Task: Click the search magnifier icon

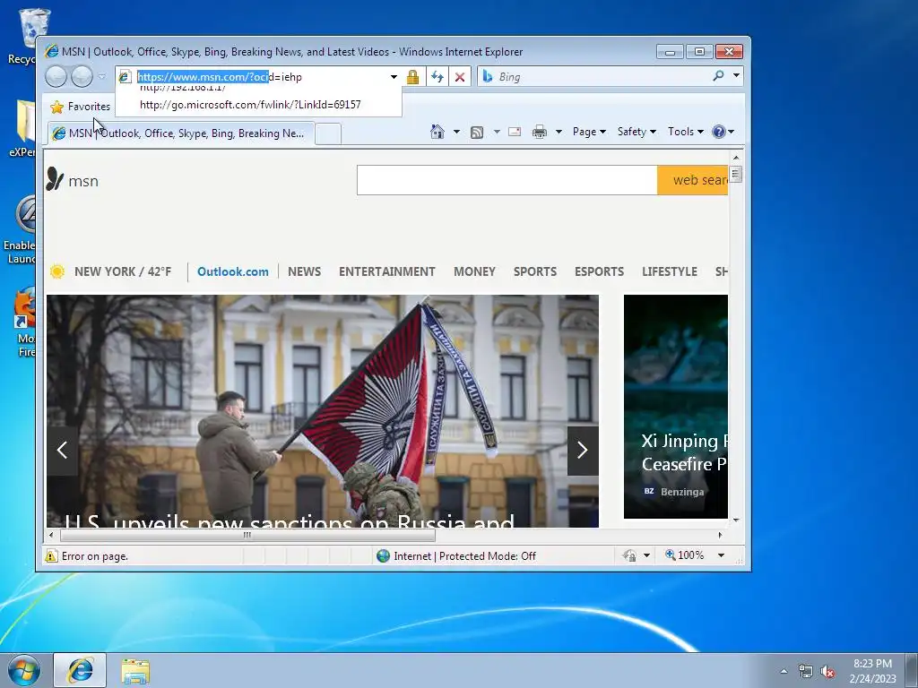Action: (718, 76)
